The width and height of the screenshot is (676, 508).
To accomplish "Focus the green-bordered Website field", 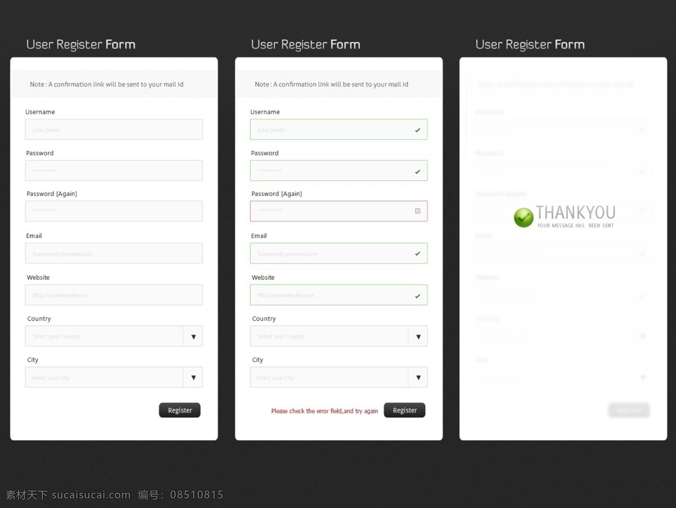I will (339, 295).
